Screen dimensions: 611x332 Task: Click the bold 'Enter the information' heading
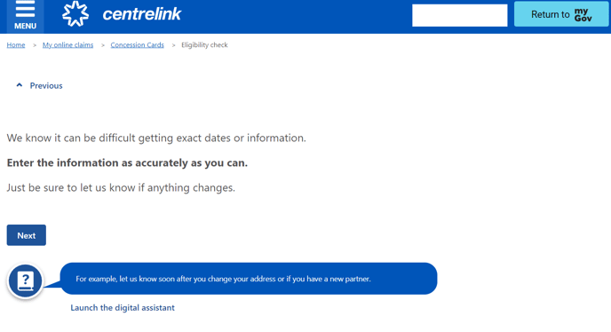[127, 162]
